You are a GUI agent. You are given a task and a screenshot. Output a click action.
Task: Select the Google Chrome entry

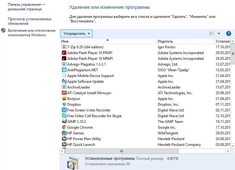[80, 127]
